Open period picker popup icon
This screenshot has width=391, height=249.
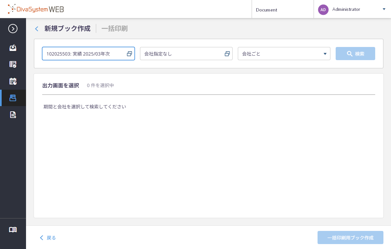pyautogui.click(x=129, y=54)
